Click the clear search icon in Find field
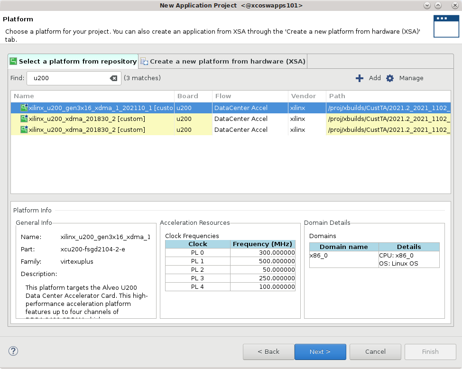 click(113, 78)
